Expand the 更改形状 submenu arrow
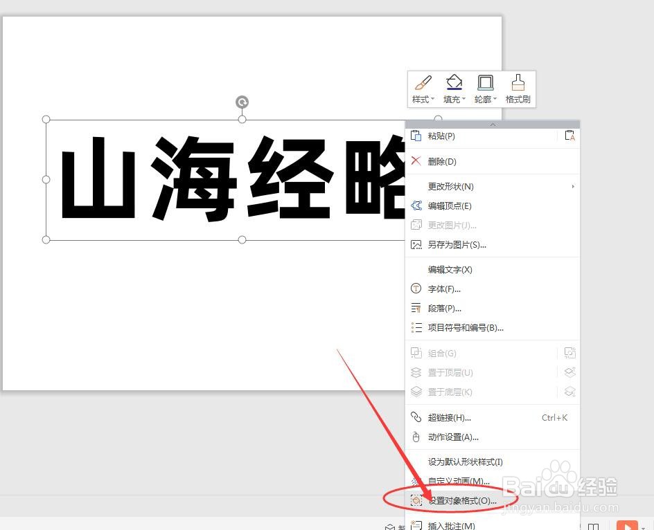The width and height of the screenshot is (654, 530). [573, 186]
